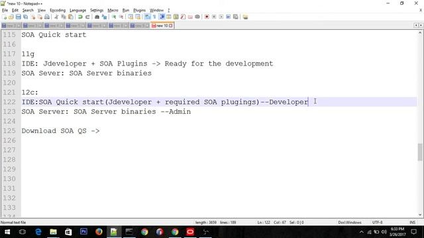This screenshot has height=238, width=424.
Task: Open the File menu
Action: coord(5,11)
